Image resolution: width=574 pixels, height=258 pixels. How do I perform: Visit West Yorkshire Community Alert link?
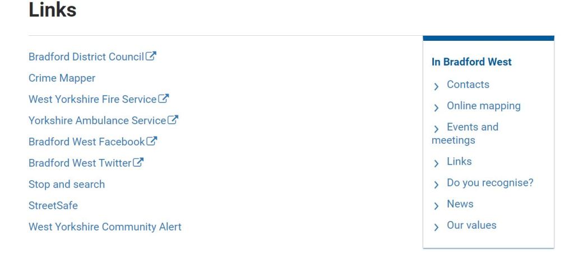105,227
